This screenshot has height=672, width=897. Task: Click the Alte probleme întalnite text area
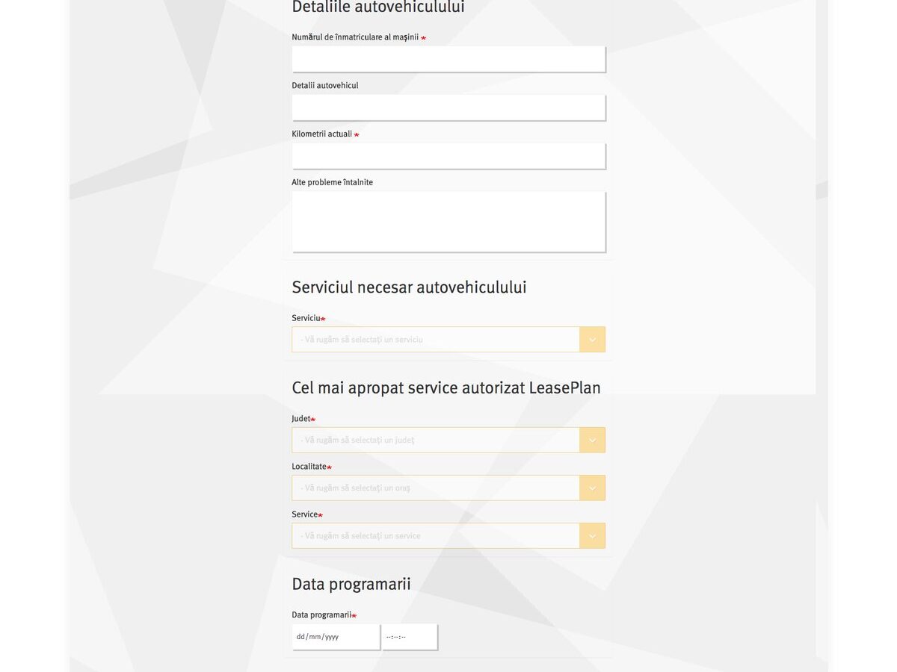click(449, 222)
